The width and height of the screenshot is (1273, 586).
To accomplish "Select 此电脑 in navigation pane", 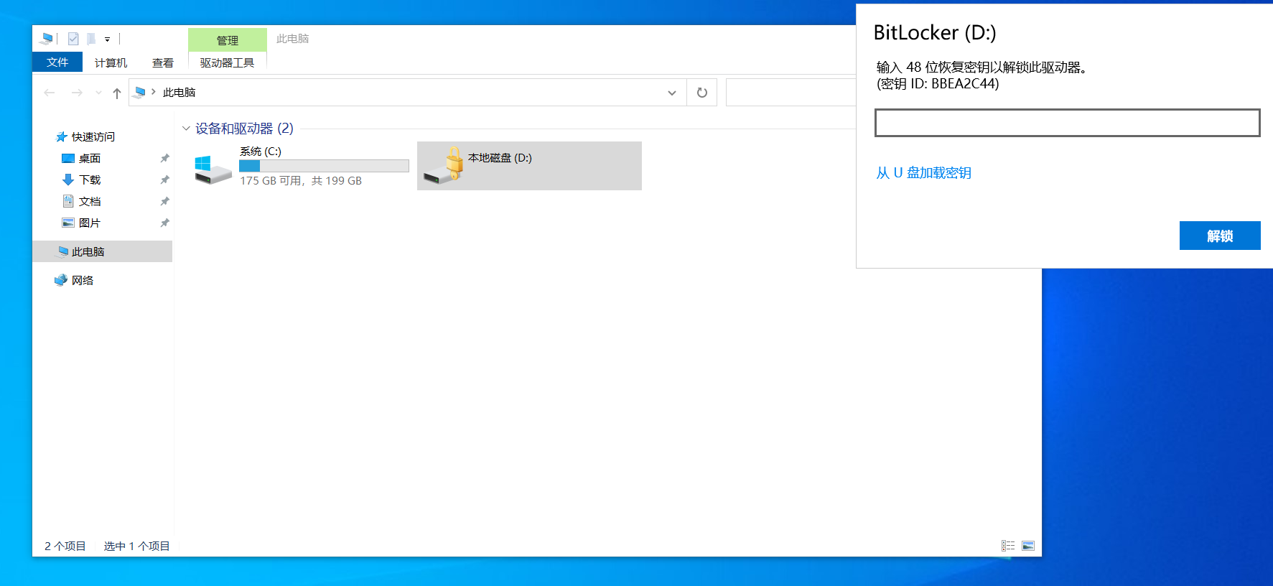I will click(x=88, y=251).
